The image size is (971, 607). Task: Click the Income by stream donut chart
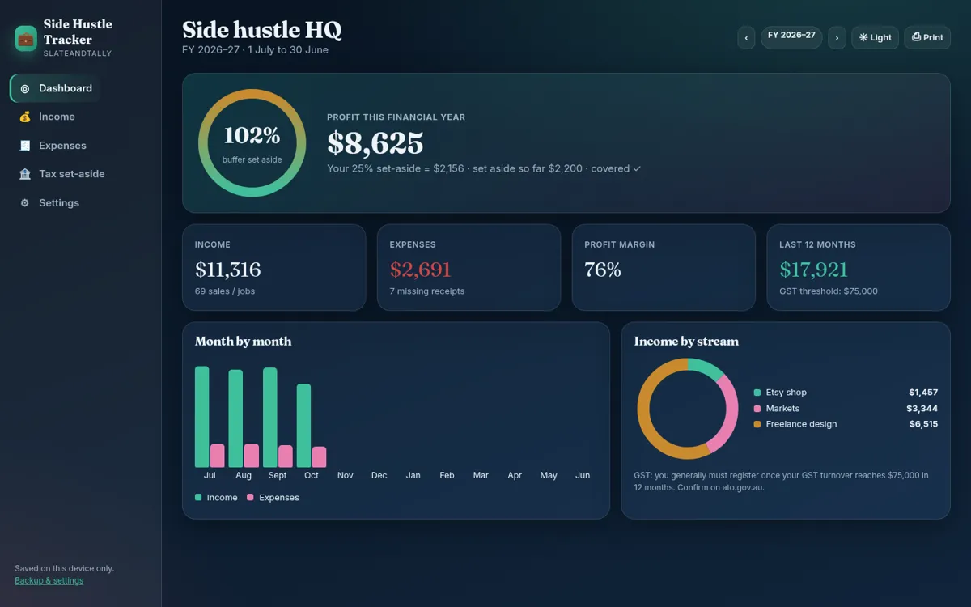coord(688,409)
